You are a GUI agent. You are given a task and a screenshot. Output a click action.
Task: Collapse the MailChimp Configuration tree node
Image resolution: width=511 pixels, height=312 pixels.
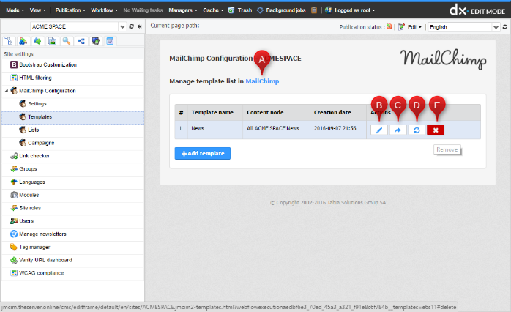(x=6, y=91)
